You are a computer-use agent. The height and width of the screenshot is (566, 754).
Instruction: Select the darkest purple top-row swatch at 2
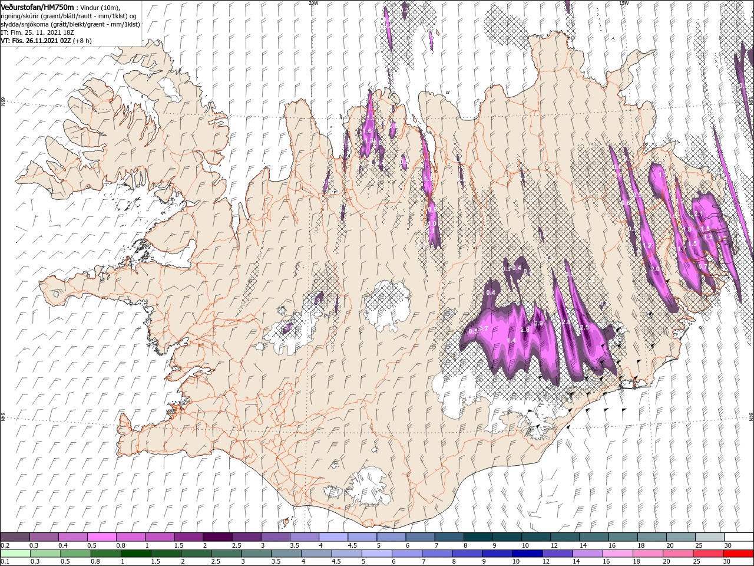[x=217, y=537]
